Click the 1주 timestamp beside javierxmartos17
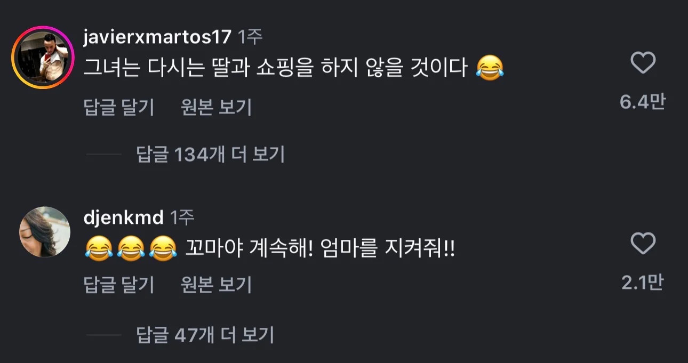Image resolution: width=688 pixels, height=363 pixels. pos(250,37)
